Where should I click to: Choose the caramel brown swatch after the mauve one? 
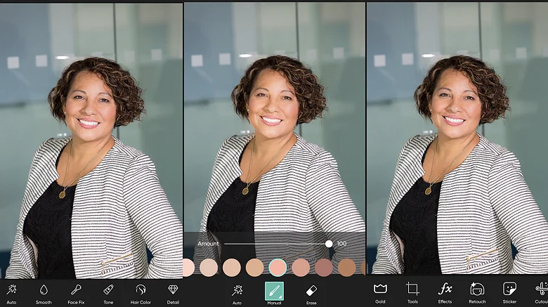click(x=347, y=268)
